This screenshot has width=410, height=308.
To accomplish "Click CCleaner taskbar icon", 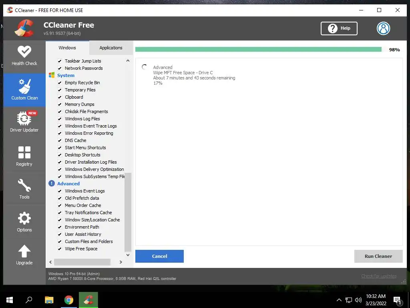I will [88, 300].
